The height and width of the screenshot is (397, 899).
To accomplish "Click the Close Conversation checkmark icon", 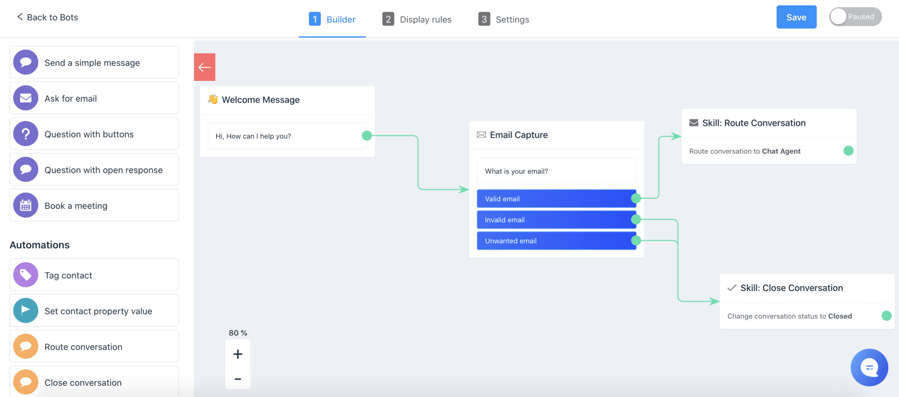I will 732,288.
